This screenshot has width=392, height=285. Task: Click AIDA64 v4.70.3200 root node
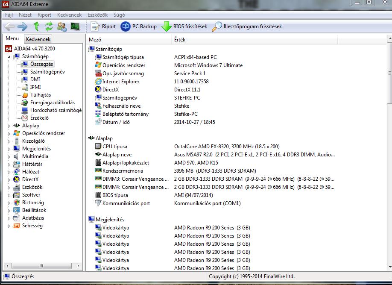click(34, 49)
